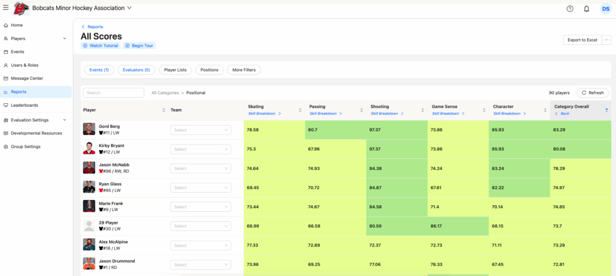The image size is (616, 276).
Task: Open Leaderboards in the sidebar
Action: (x=24, y=105)
